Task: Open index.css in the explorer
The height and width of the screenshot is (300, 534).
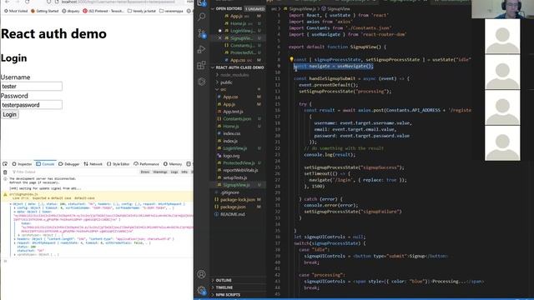Action: coord(232,133)
